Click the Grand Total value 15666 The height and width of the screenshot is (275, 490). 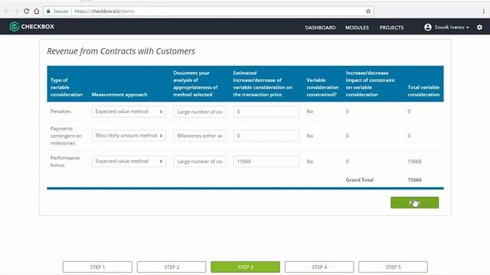(415, 180)
